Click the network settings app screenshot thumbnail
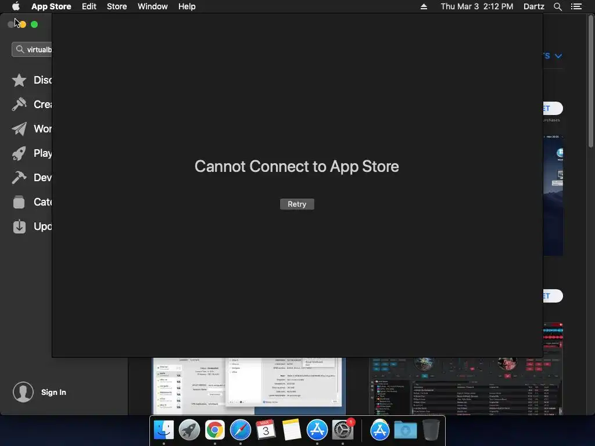This screenshot has width=595, height=446. tap(249, 386)
